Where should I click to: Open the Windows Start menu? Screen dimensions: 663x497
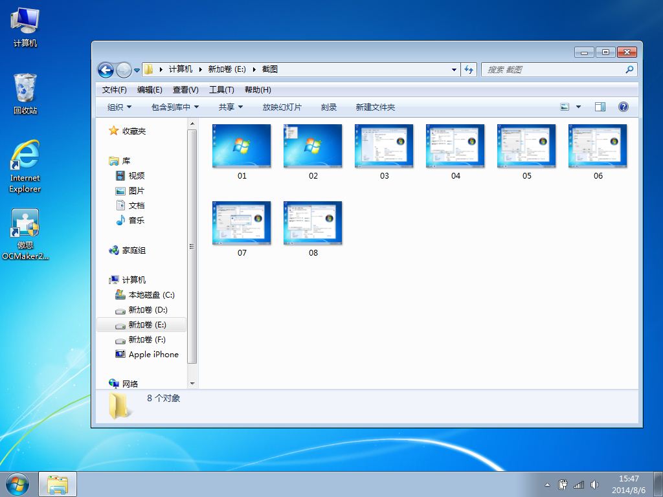[17, 484]
